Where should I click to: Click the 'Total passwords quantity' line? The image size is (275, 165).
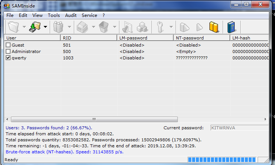coord(104,140)
